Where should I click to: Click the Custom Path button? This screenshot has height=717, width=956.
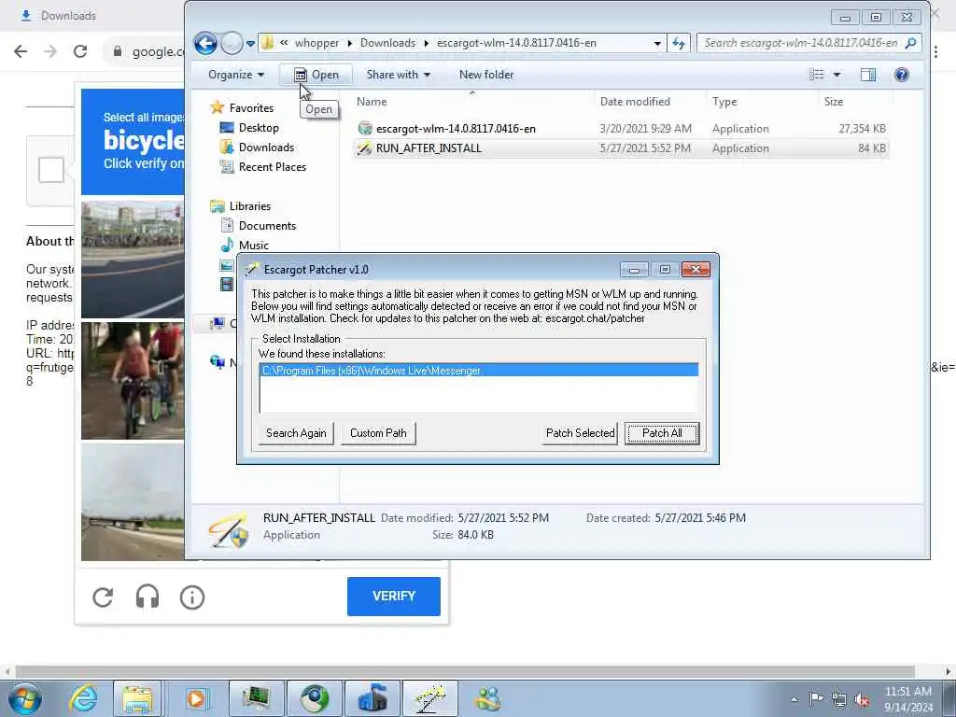[x=378, y=433]
